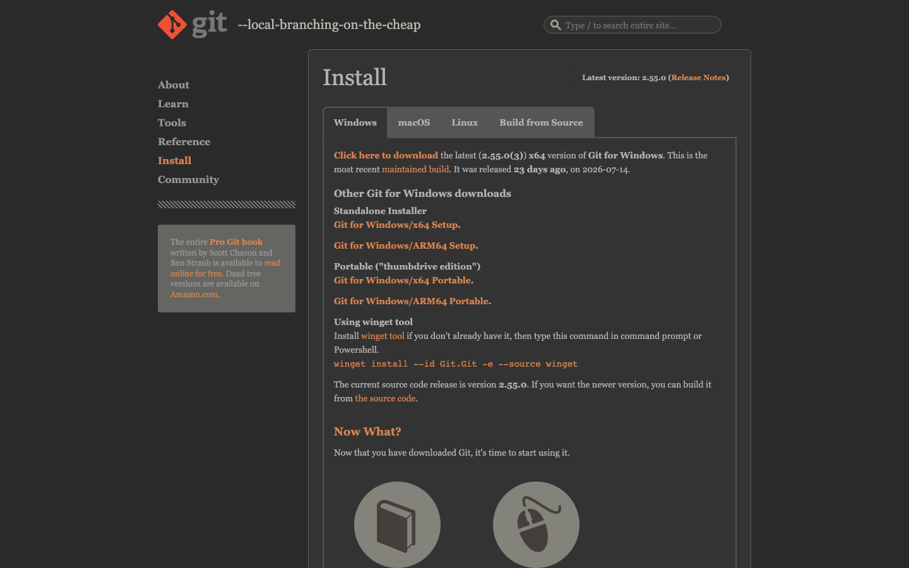Click the 'Using winget tool' label
Viewport: 909px width, 568px height.
click(x=373, y=322)
